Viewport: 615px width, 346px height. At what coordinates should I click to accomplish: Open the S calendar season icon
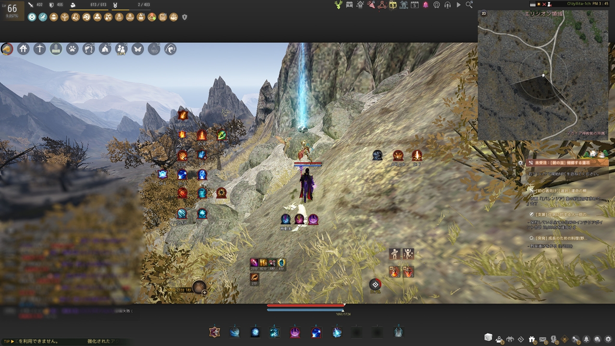click(414, 5)
